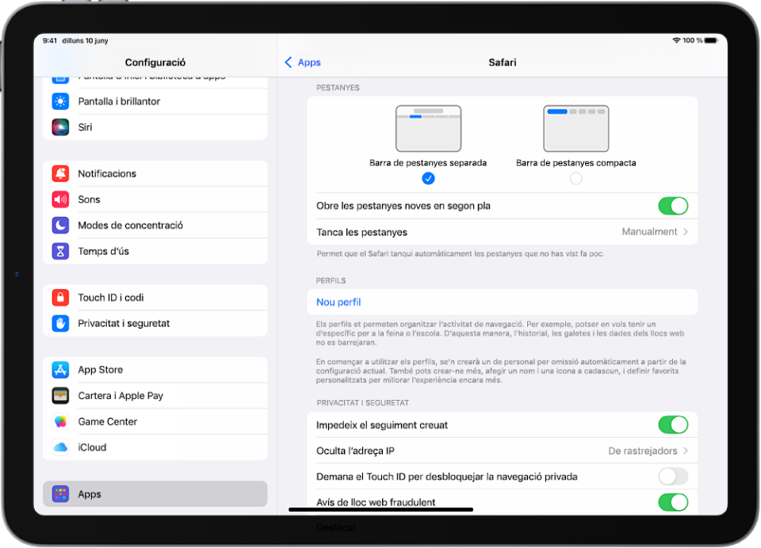Open Oculta l'adreça IP De rastrejadors option

tap(503, 451)
